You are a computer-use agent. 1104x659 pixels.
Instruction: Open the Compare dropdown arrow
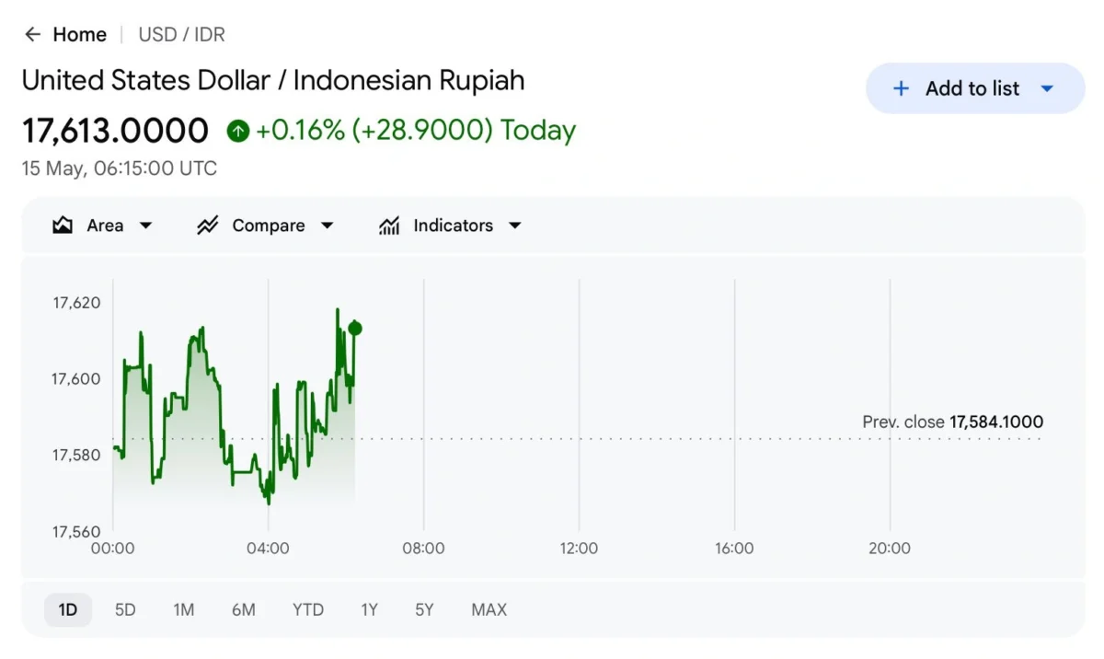(x=327, y=225)
